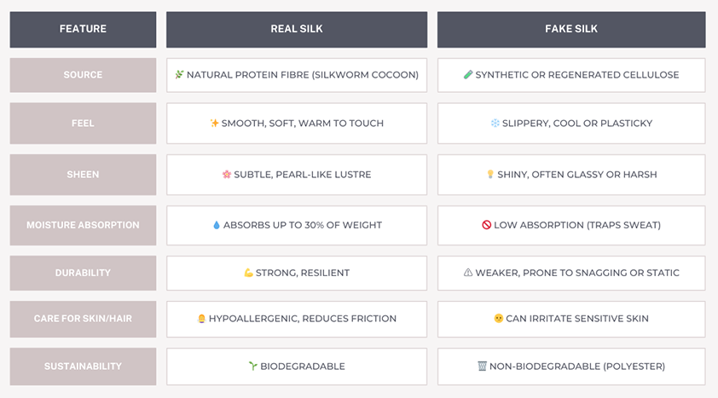Click the test tube icon beside Synthetic
Viewport: 718px width, 398px height.
pyautogui.click(x=468, y=74)
